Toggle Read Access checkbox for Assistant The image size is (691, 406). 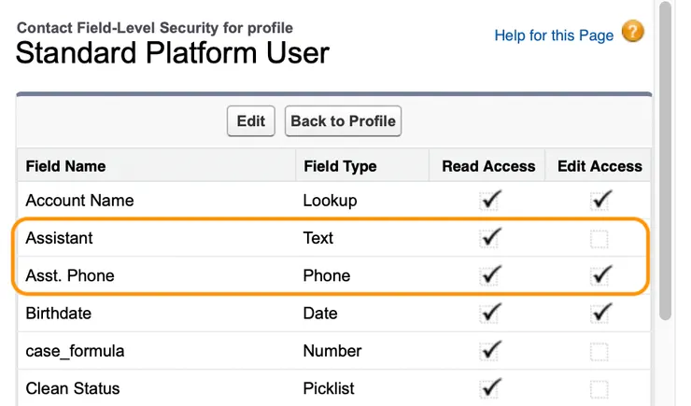pos(489,238)
